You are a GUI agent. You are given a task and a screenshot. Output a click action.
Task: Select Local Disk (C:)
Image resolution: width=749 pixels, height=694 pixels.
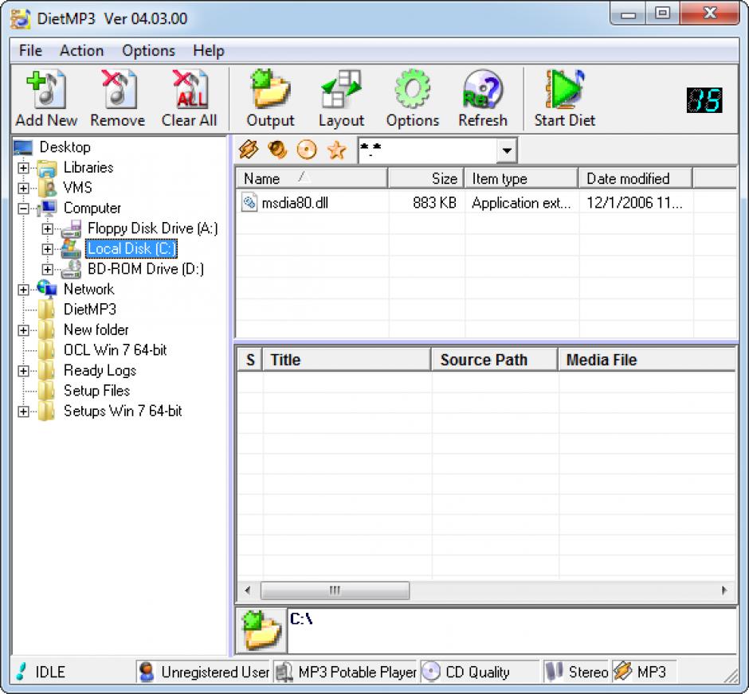pos(131,248)
